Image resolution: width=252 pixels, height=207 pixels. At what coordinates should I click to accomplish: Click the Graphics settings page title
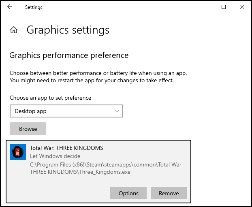tap(68, 30)
